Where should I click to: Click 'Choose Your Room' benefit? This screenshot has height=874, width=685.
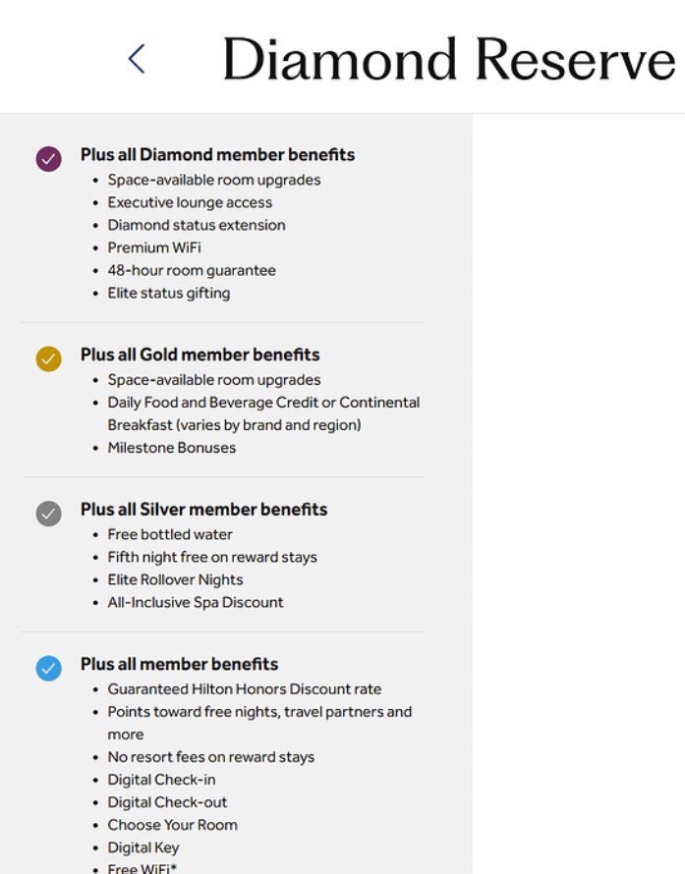coord(173,825)
